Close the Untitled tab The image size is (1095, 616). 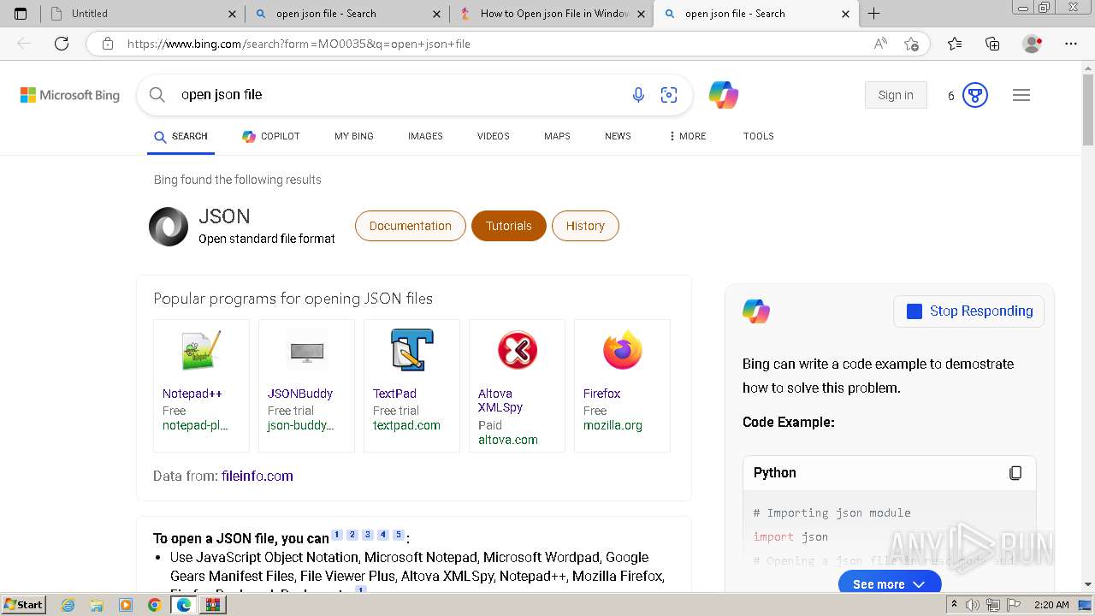[233, 14]
